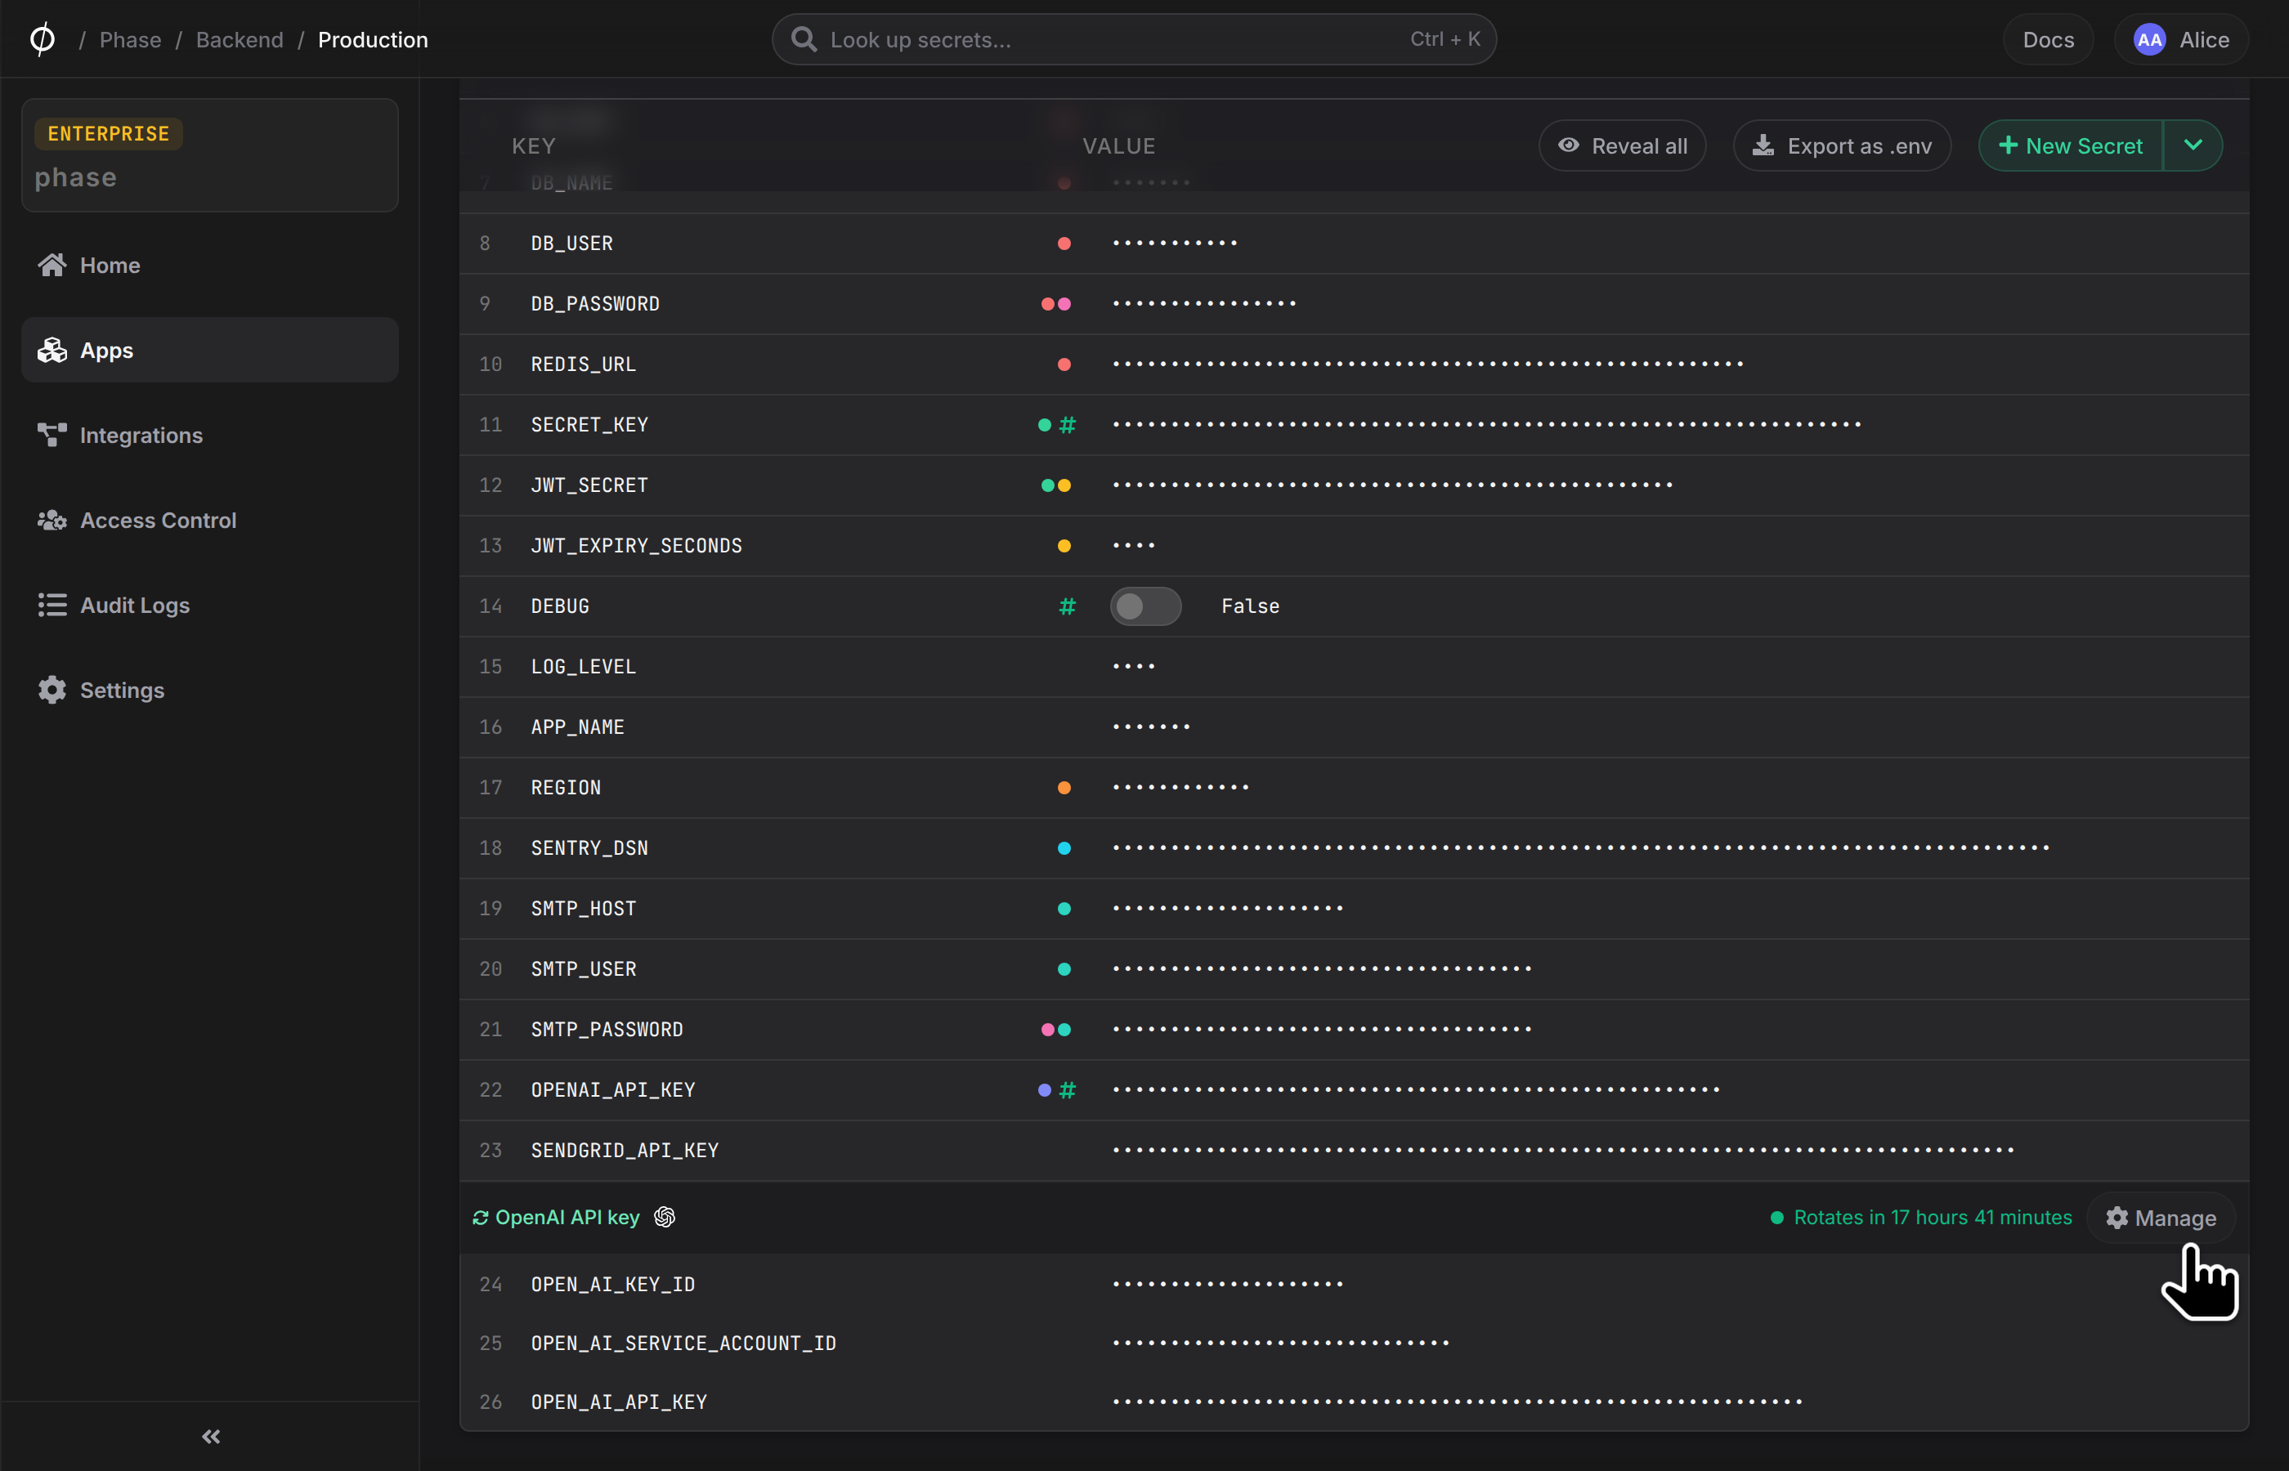The height and width of the screenshot is (1471, 2289).
Task: Click the OpenAI logo icon beside the API key label
Action: click(664, 1216)
